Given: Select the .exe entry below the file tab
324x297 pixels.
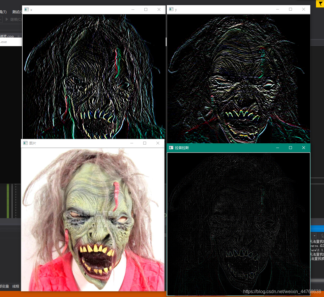Looking at the screenshot, I should coord(4,42).
